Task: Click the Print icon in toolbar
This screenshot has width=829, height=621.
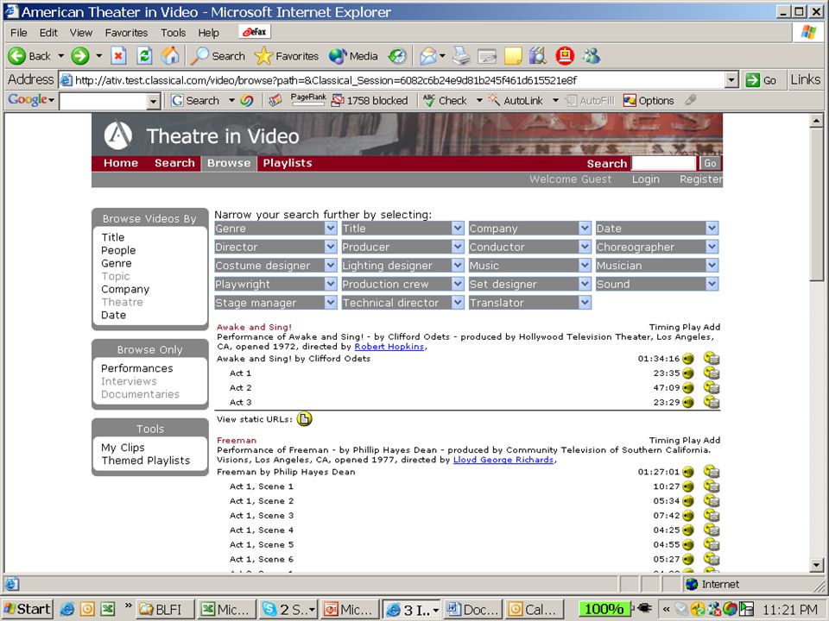Action: point(461,56)
